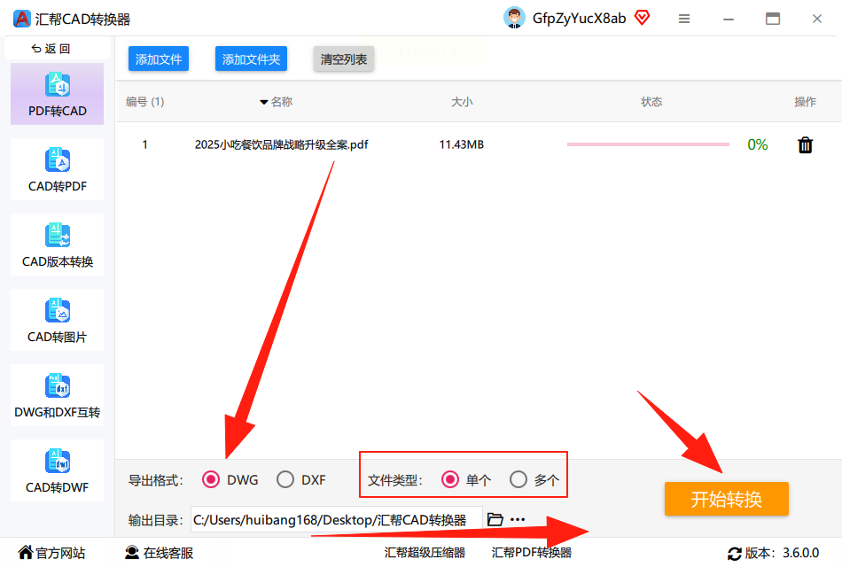Click the 操作 column header

(x=805, y=102)
